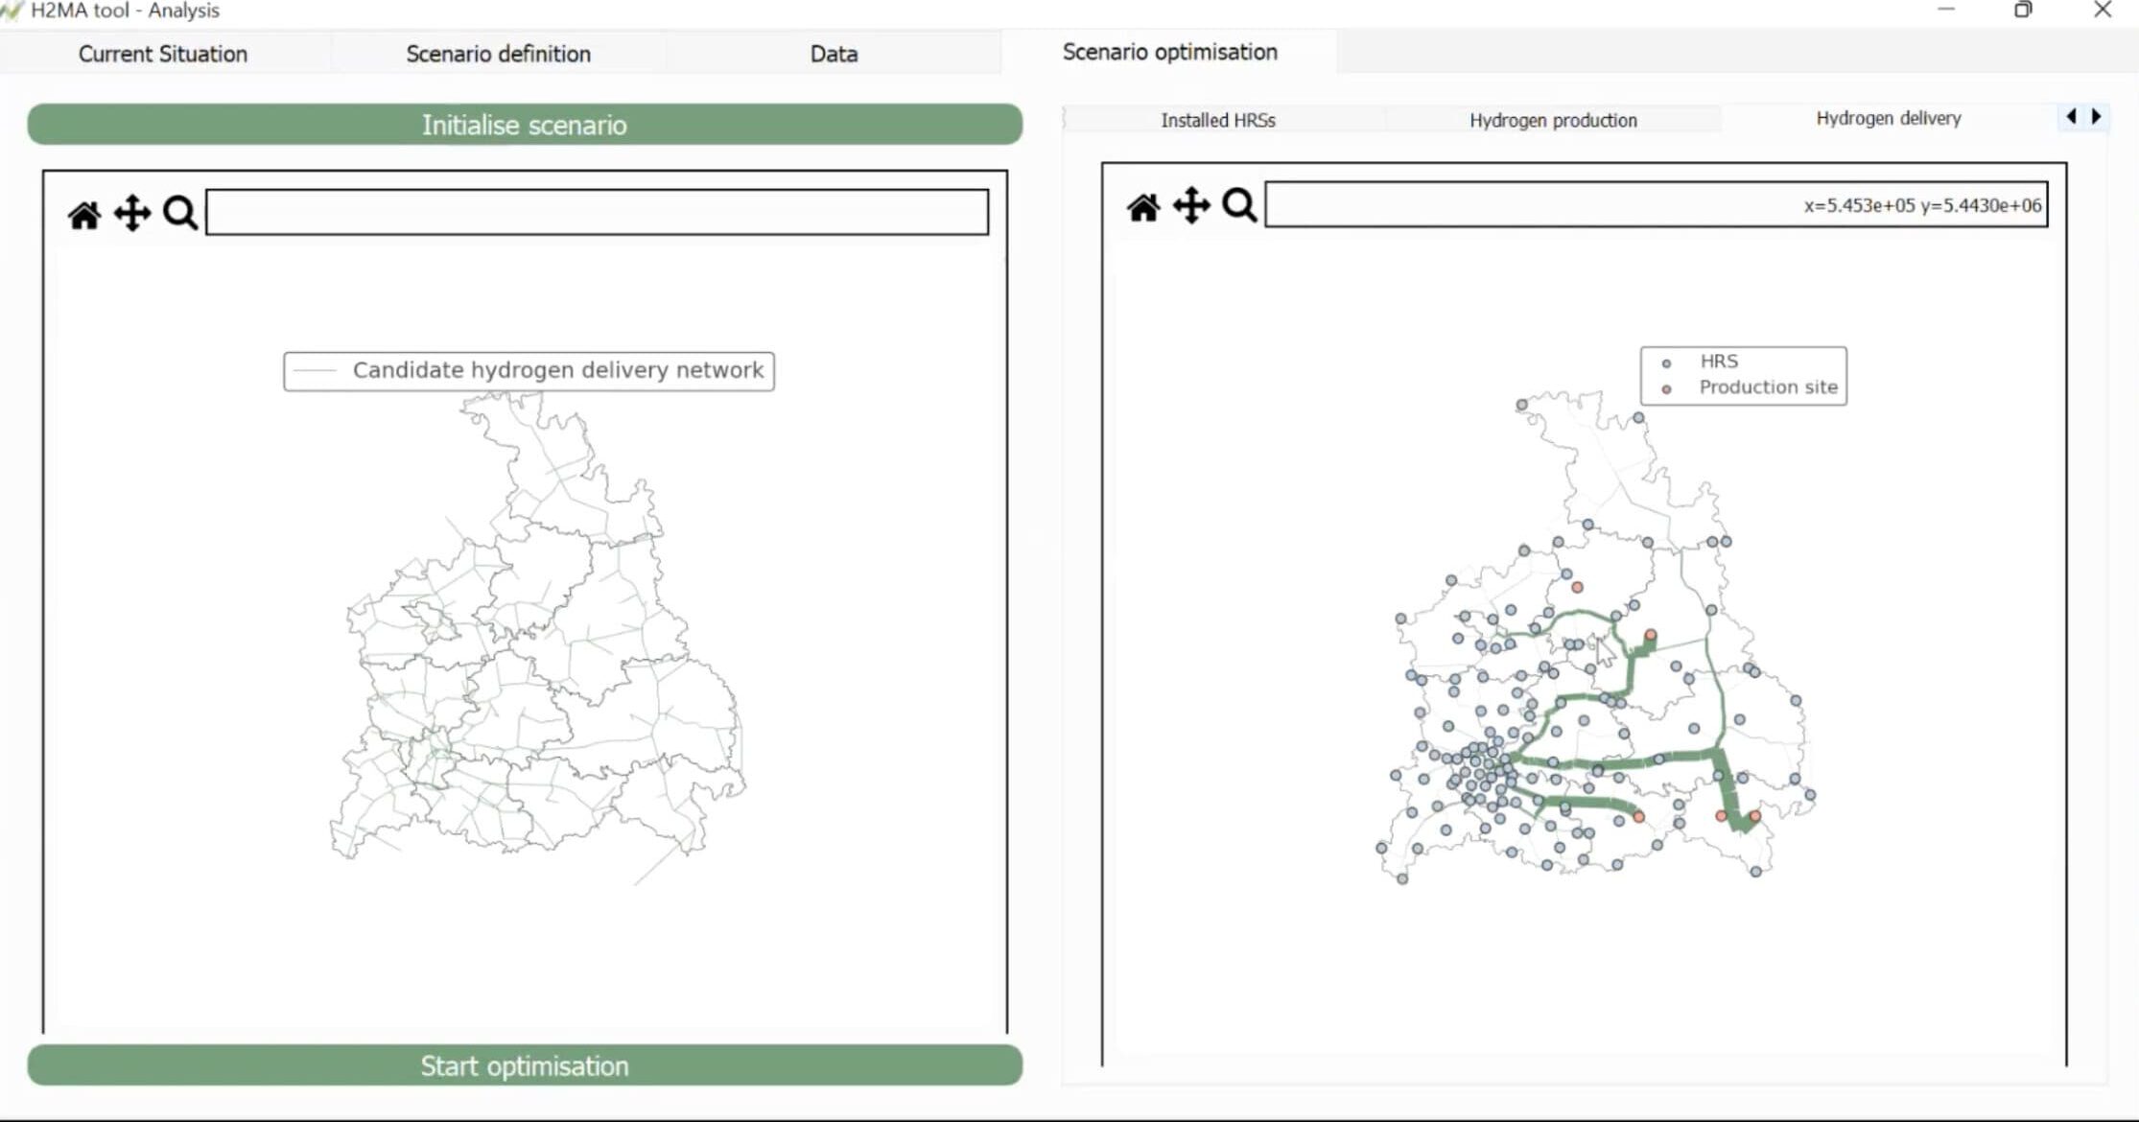
Task: Click Home icon in right map toolbar
Action: [1143, 206]
